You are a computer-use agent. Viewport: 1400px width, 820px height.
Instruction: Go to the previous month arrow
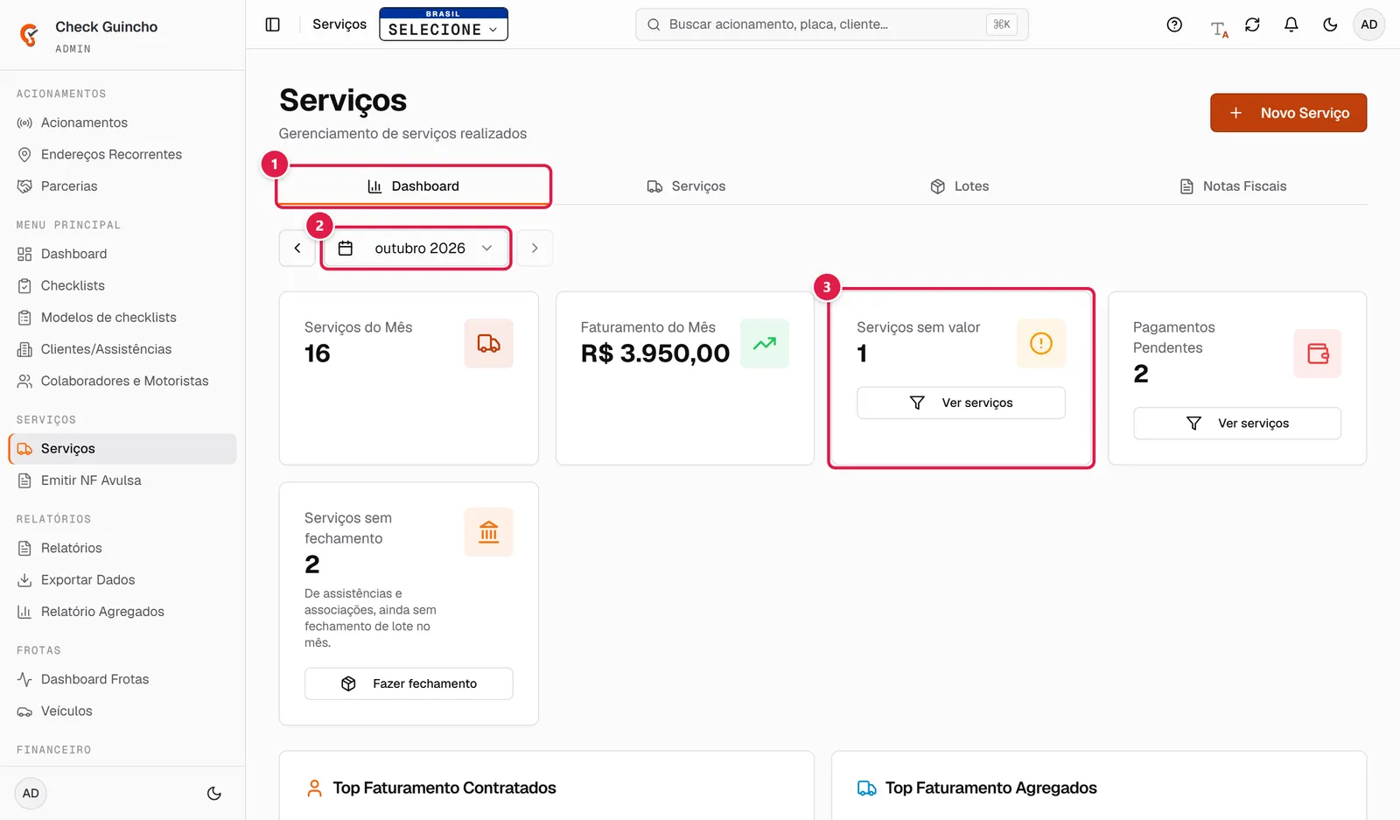click(297, 249)
